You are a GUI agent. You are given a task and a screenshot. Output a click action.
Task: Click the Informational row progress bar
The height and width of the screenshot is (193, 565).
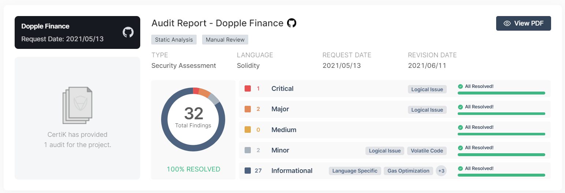pyautogui.click(x=501, y=175)
